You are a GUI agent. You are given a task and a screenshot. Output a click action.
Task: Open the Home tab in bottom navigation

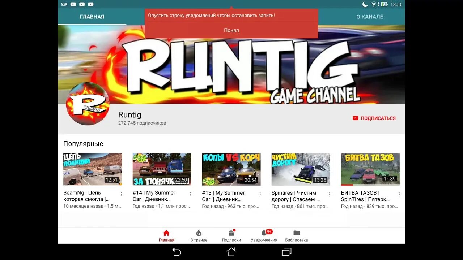166,236
